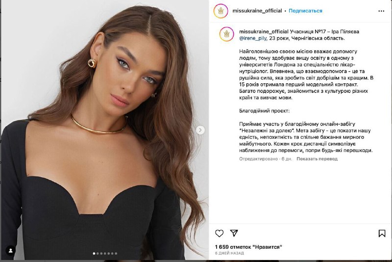The width and height of the screenshot is (392, 262).
Task: Open @irene_pily mention link
Action: tap(253, 38)
